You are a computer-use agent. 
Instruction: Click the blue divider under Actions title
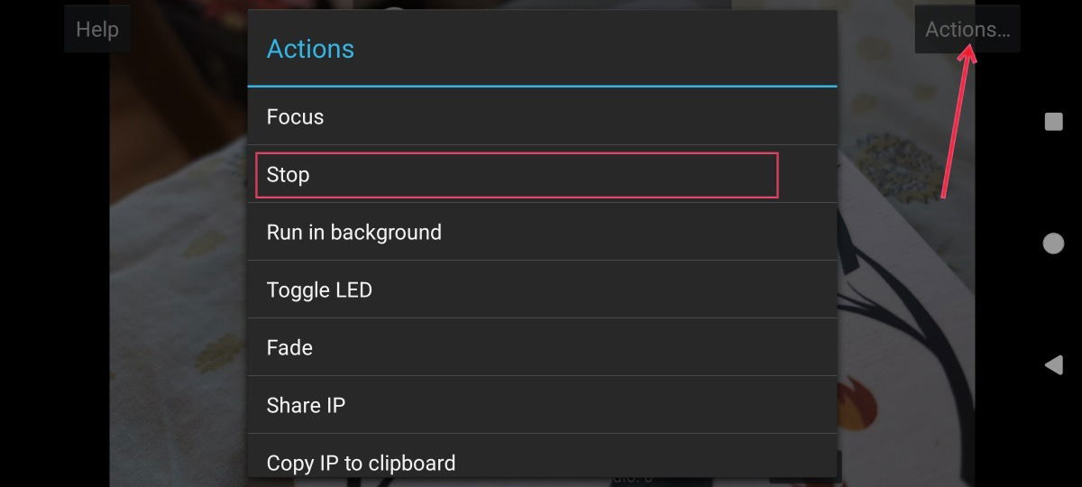pyautogui.click(x=542, y=86)
